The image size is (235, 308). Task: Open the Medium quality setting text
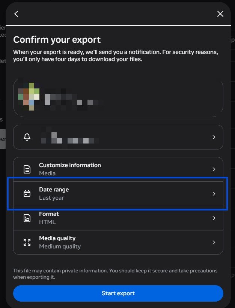[x=60, y=247]
